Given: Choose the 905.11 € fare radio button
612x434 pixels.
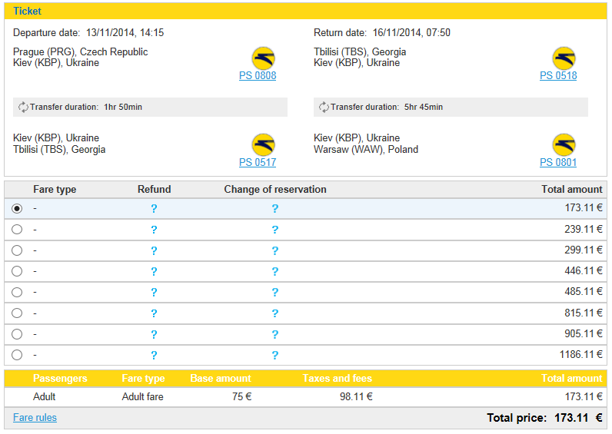Looking at the screenshot, I should pyautogui.click(x=17, y=334).
